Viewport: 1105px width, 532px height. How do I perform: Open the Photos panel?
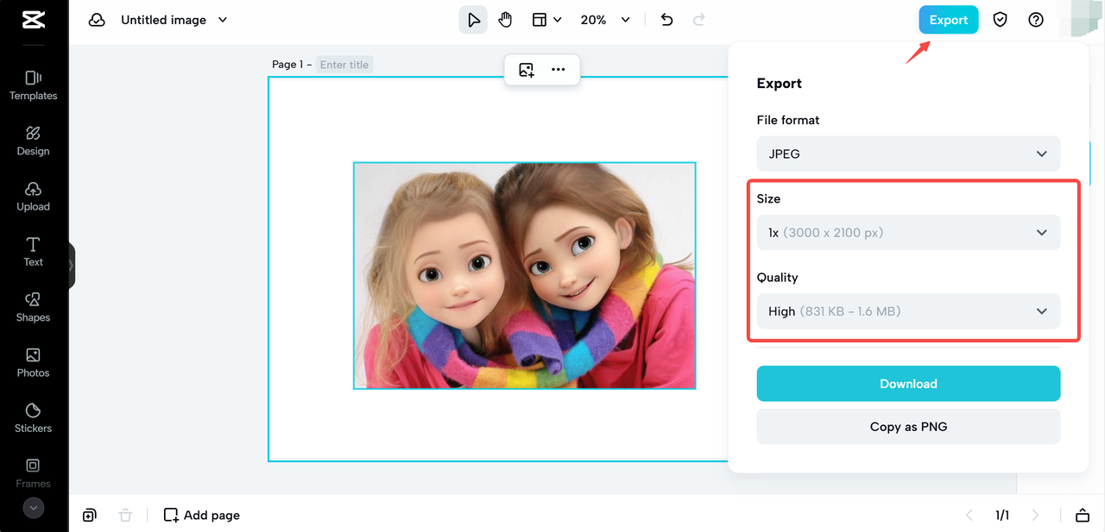point(33,362)
